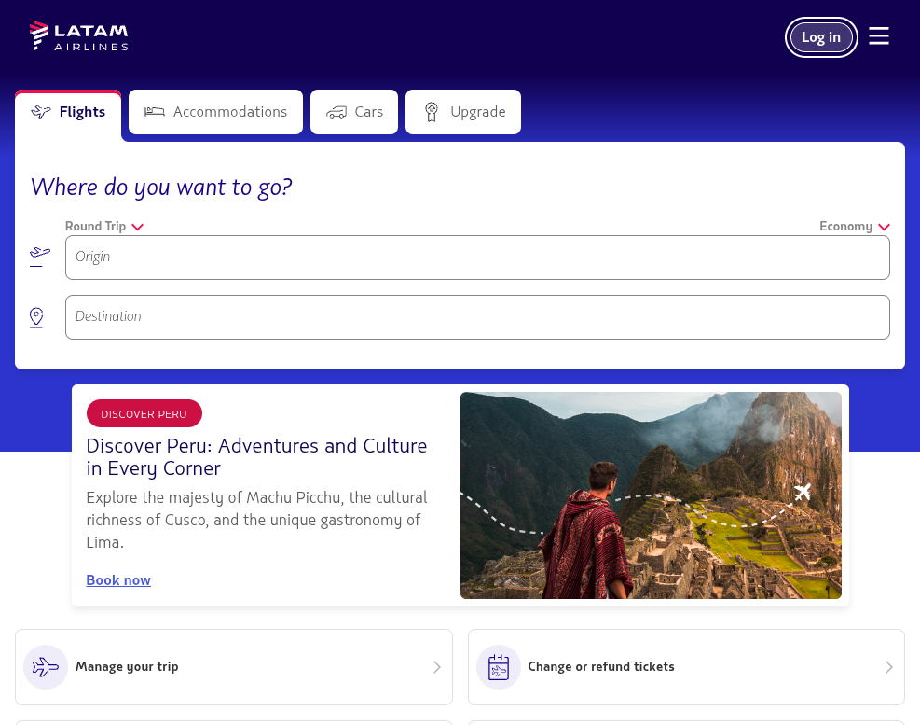The image size is (920, 725).
Task: Focus the Destination input field
Action: click(477, 317)
